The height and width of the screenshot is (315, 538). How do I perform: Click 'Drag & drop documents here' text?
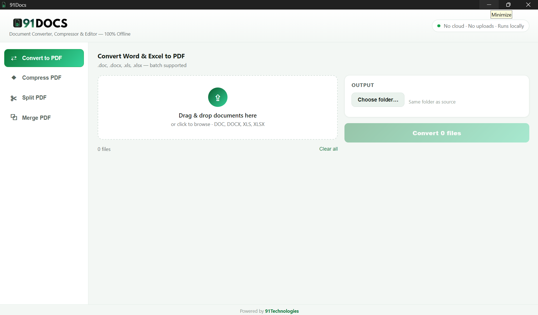218,116
